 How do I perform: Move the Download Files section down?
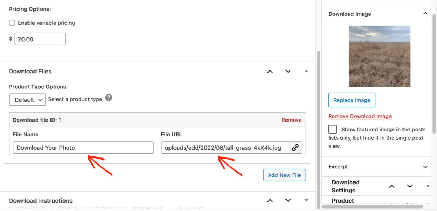coord(288,71)
